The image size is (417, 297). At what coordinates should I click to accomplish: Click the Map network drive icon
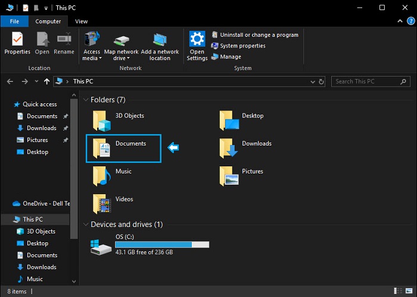point(121,40)
